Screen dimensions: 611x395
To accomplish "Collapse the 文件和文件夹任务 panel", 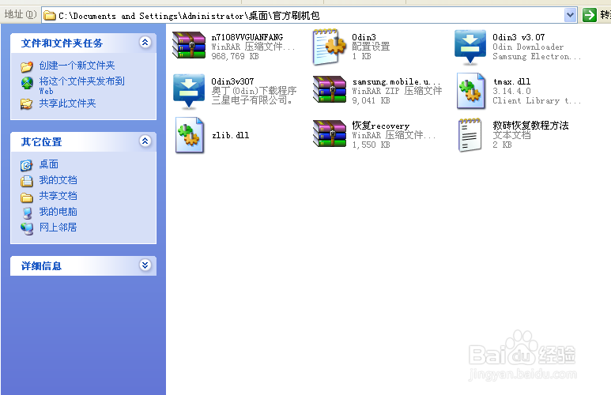I will [x=145, y=42].
